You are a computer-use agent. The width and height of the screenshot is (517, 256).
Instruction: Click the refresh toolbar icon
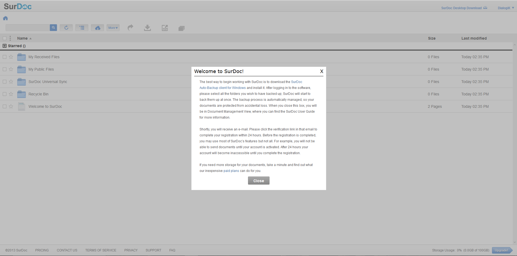coord(66,27)
